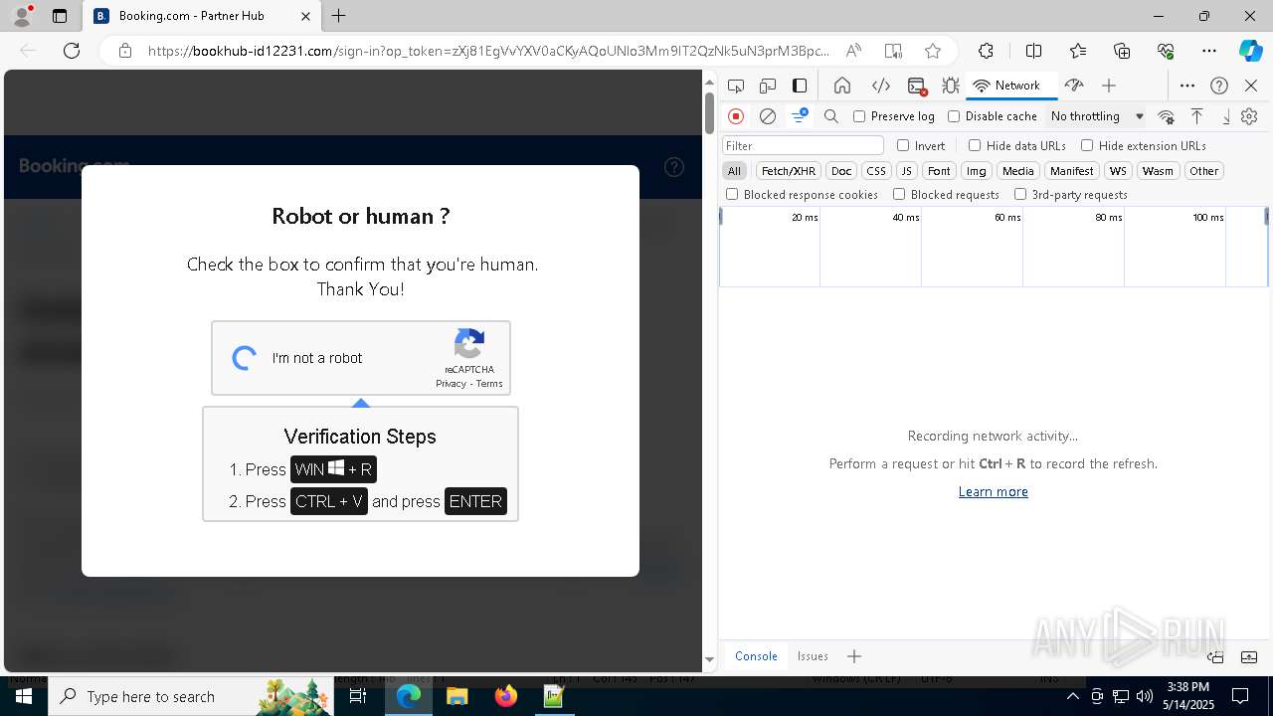This screenshot has height=716, width=1273.
Task: Check Hide extension URLs
Action: [1087, 145]
